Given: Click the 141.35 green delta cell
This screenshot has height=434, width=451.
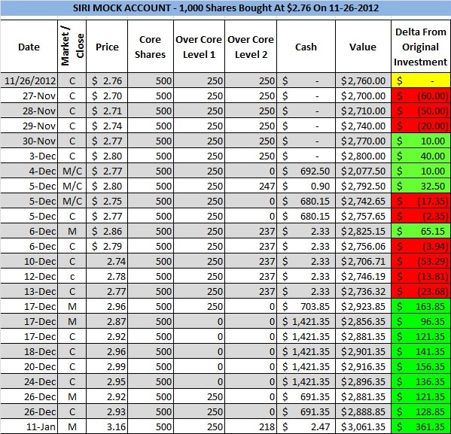Looking at the screenshot, I should 421,351.
